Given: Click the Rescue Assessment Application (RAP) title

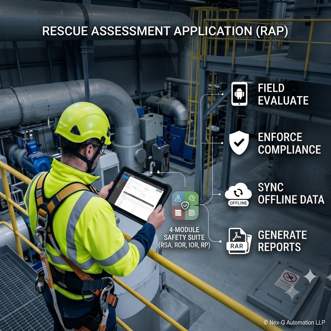Looking at the screenshot, I should tap(165, 31).
